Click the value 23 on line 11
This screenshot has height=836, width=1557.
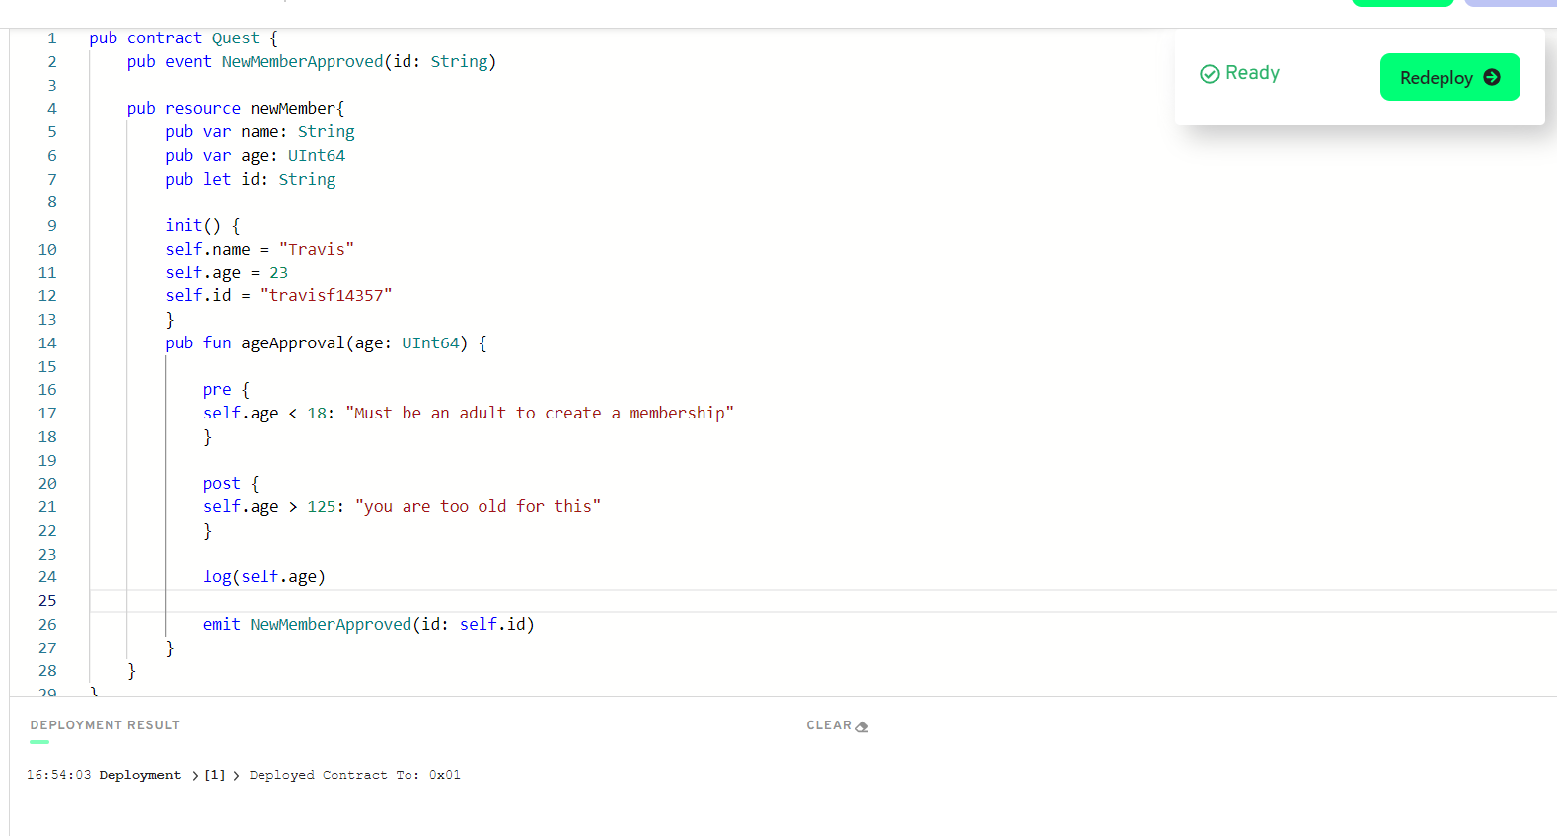click(279, 273)
